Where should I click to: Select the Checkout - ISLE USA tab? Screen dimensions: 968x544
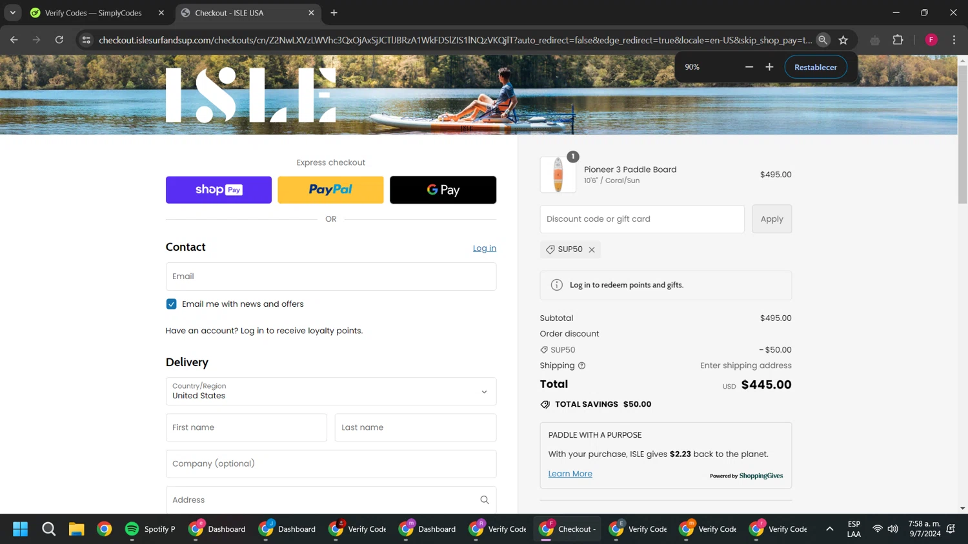(229, 13)
